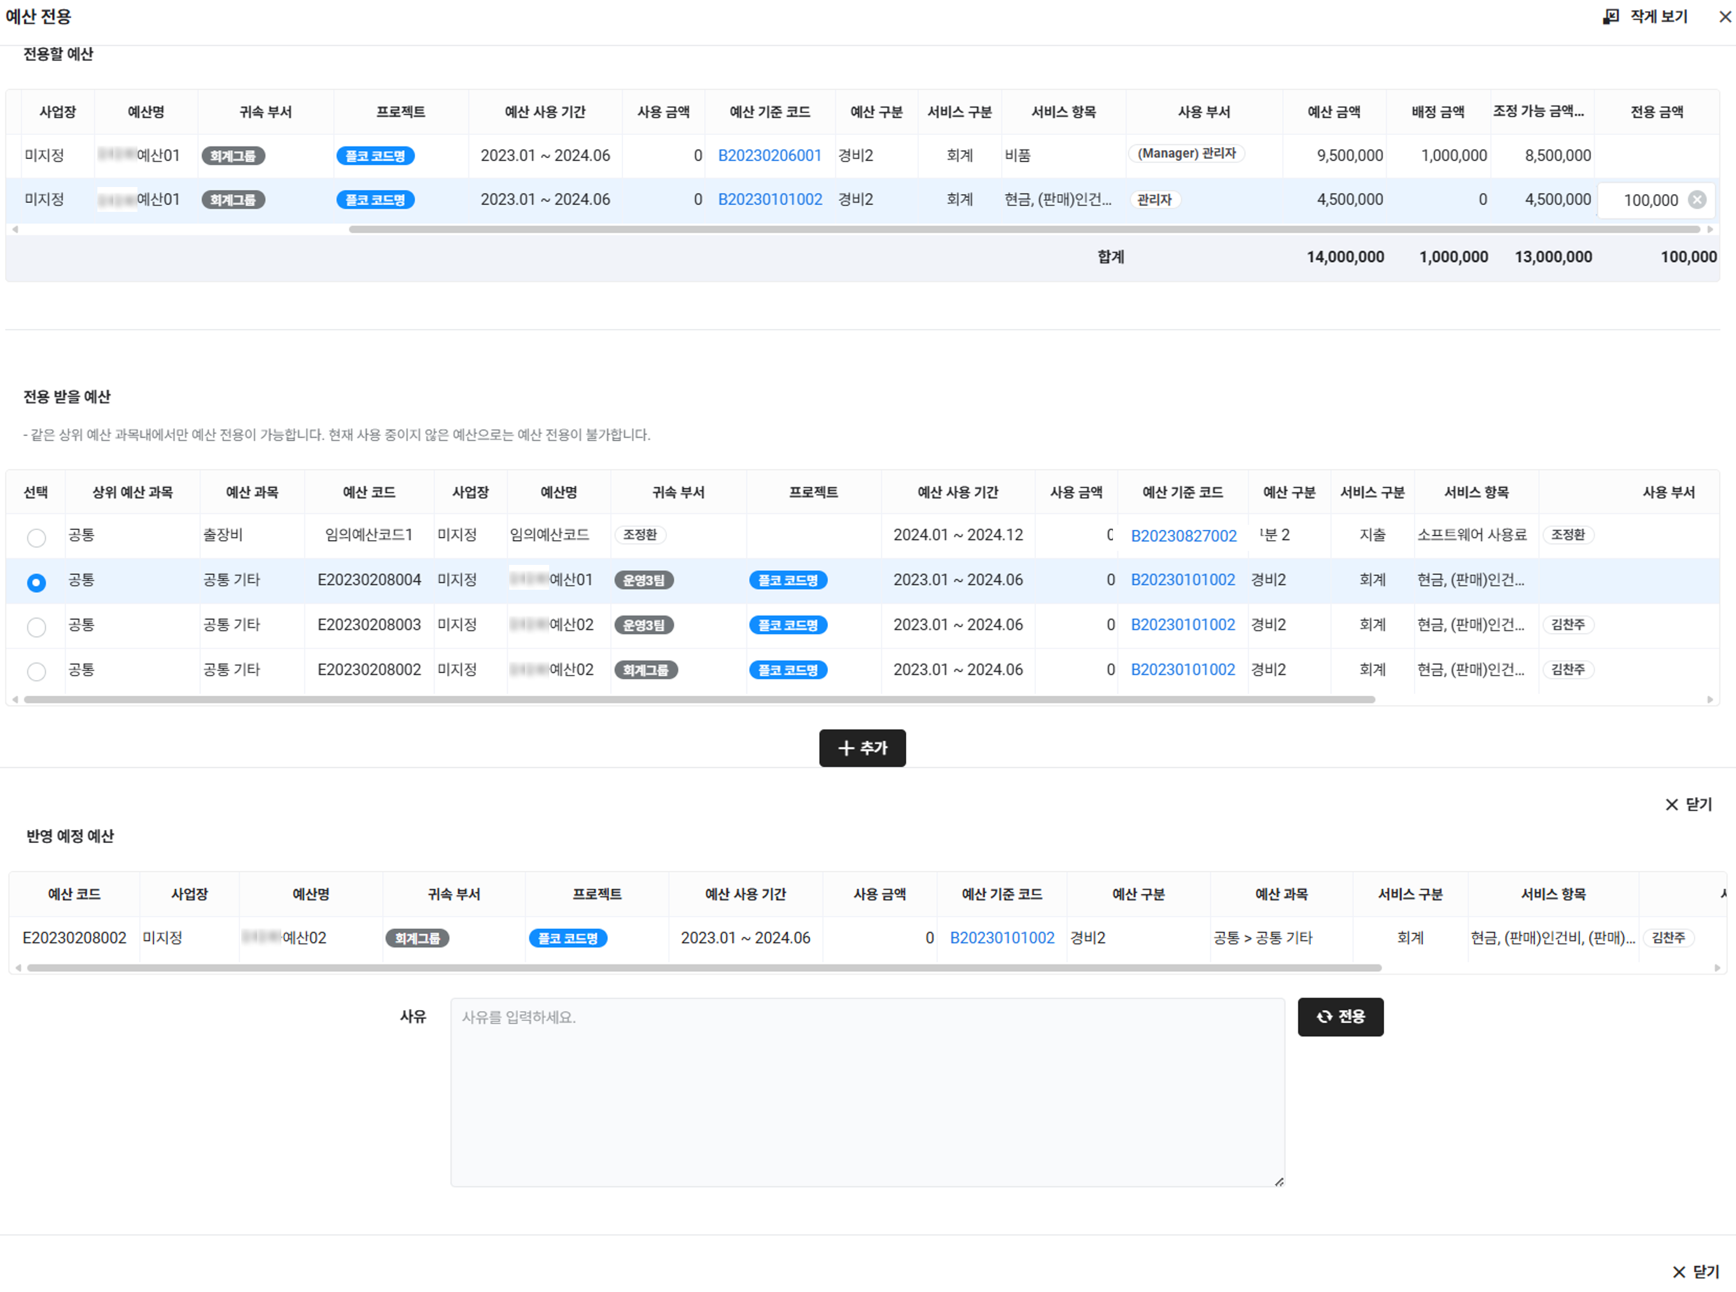Click the horizontal scrollbar of 전용 받을 예산 table
Image resolution: width=1736 pixels, height=1292 pixels.
tap(699, 699)
